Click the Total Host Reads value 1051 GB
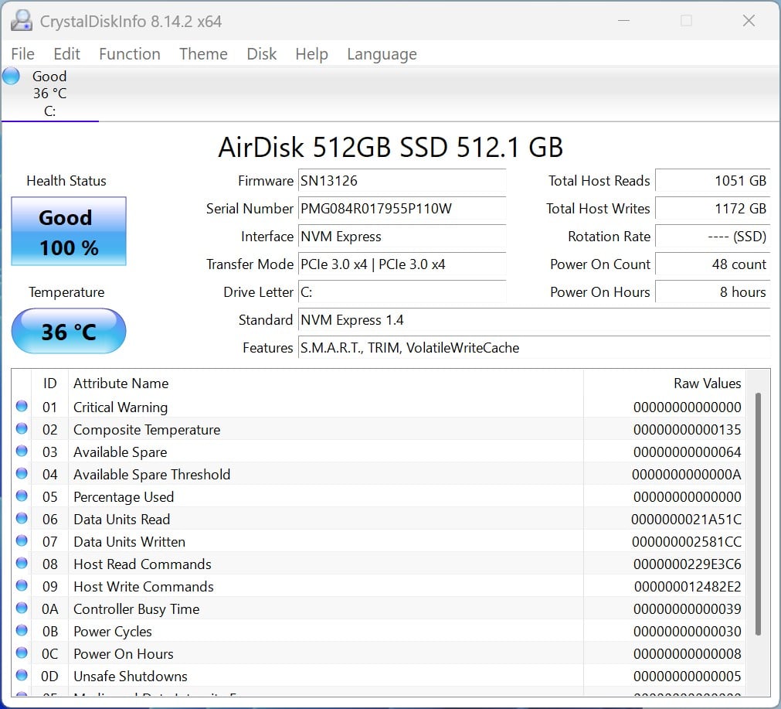Screen dimensions: 781x709 713,180
